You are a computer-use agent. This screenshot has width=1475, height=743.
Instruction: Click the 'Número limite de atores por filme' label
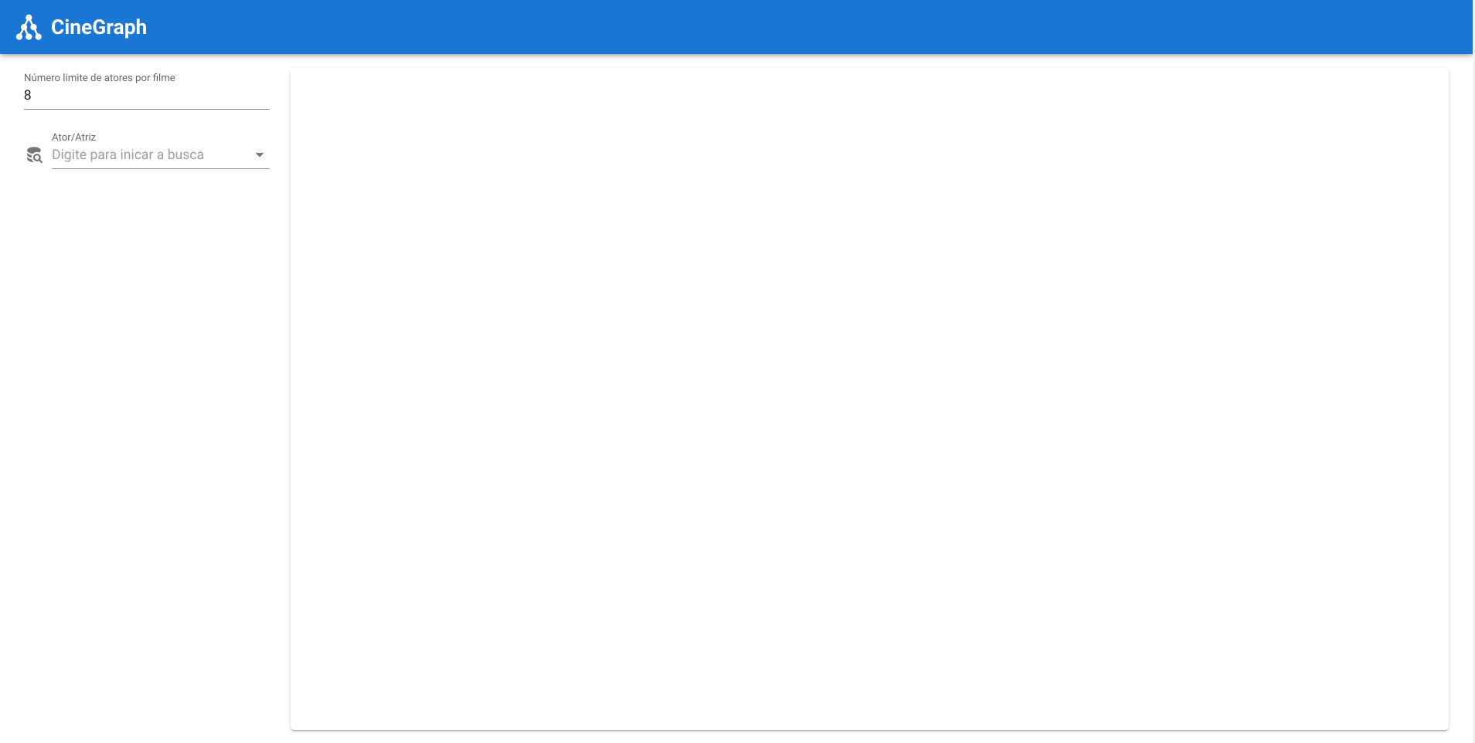pyautogui.click(x=100, y=77)
